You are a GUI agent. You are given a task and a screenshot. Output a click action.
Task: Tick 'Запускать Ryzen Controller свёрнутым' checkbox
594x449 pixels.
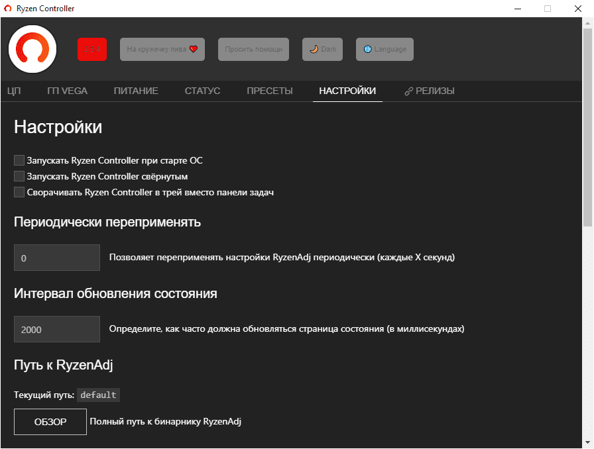point(19,176)
